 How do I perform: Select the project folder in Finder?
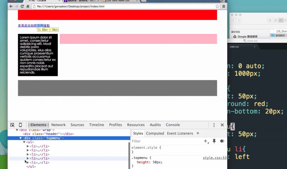[x=278, y=35]
